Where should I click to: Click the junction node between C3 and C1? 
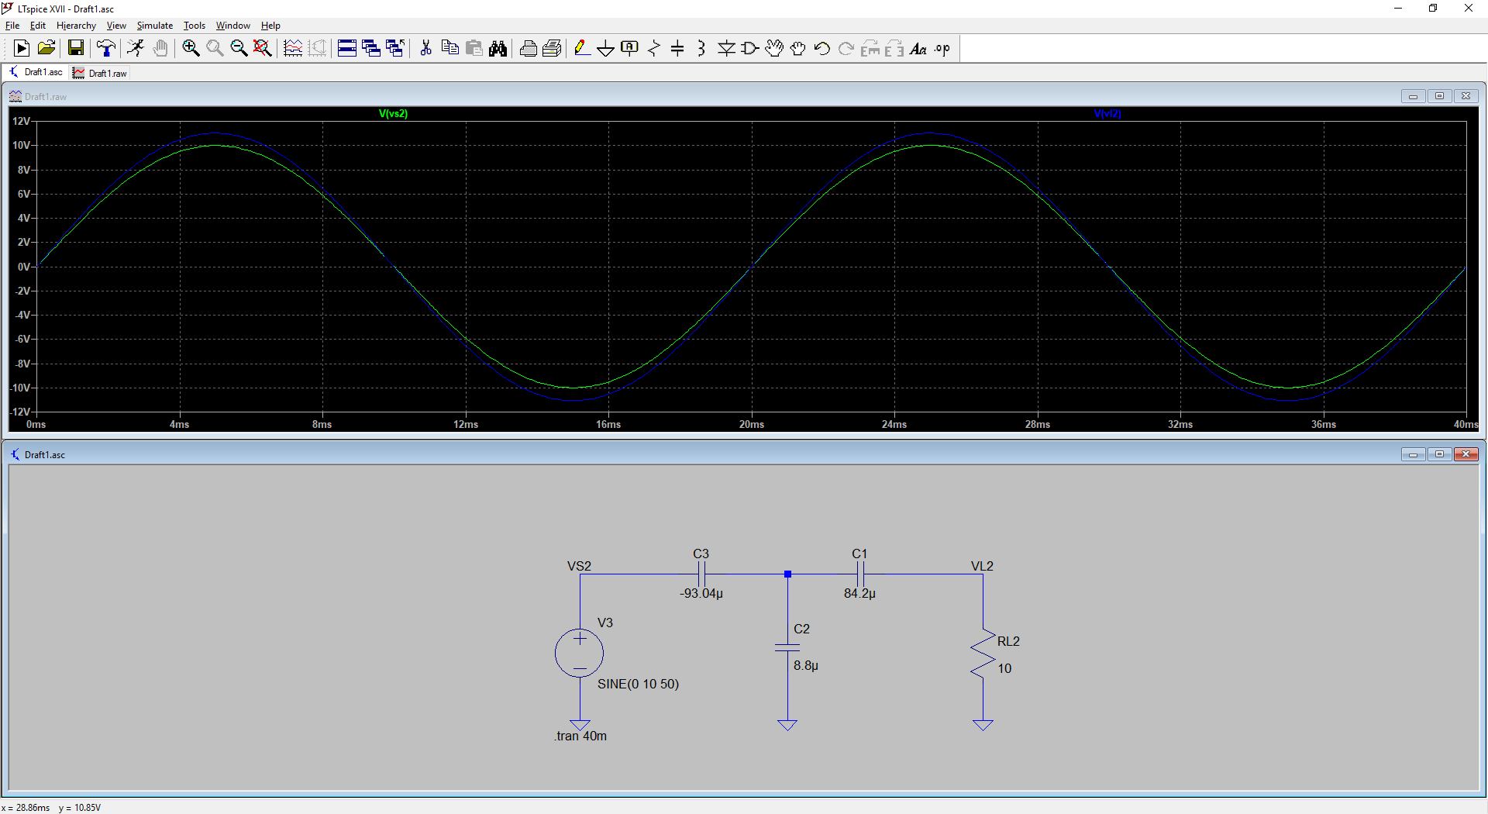tap(787, 574)
